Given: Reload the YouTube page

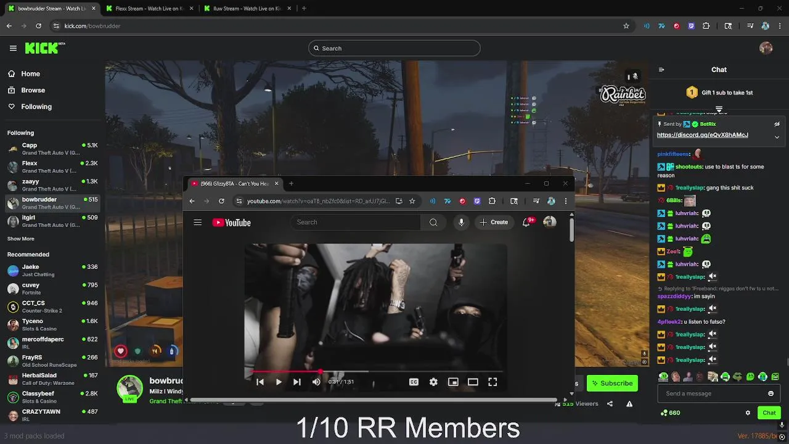Looking at the screenshot, I should [221, 201].
